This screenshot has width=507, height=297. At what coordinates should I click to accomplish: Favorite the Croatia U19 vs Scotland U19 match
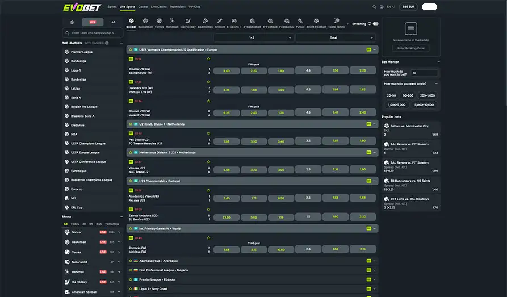point(208,59)
